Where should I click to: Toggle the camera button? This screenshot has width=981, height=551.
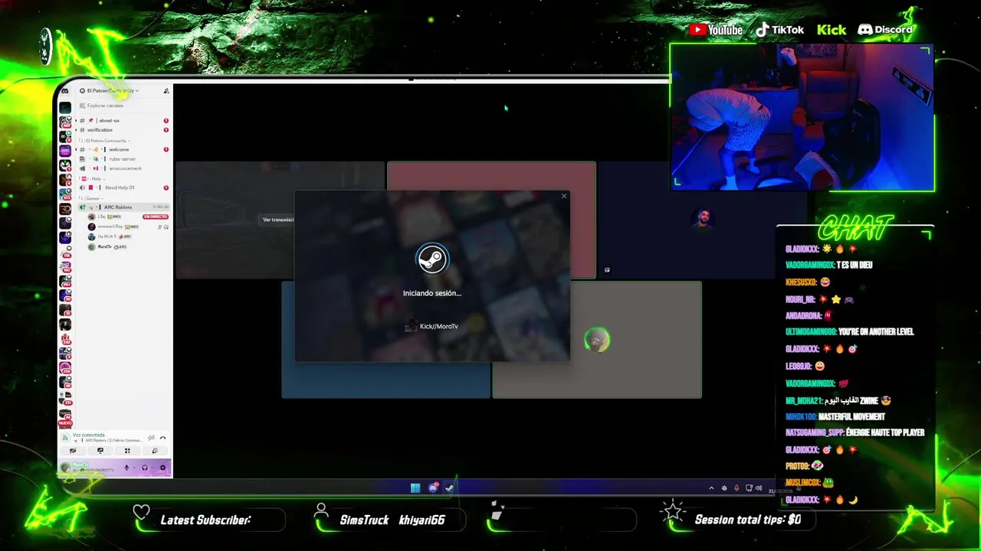click(73, 451)
